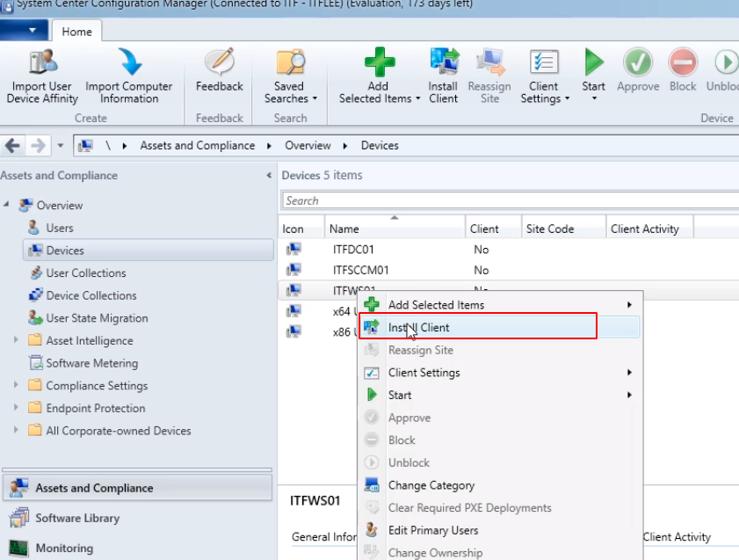Click Import User Device Affinity ribbon icon
The height and width of the screenshot is (560, 739).
pyautogui.click(x=42, y=62)
